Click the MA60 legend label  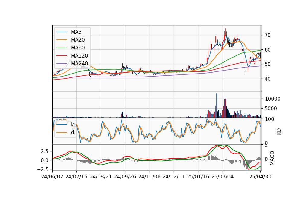click(x=78, y=48)
